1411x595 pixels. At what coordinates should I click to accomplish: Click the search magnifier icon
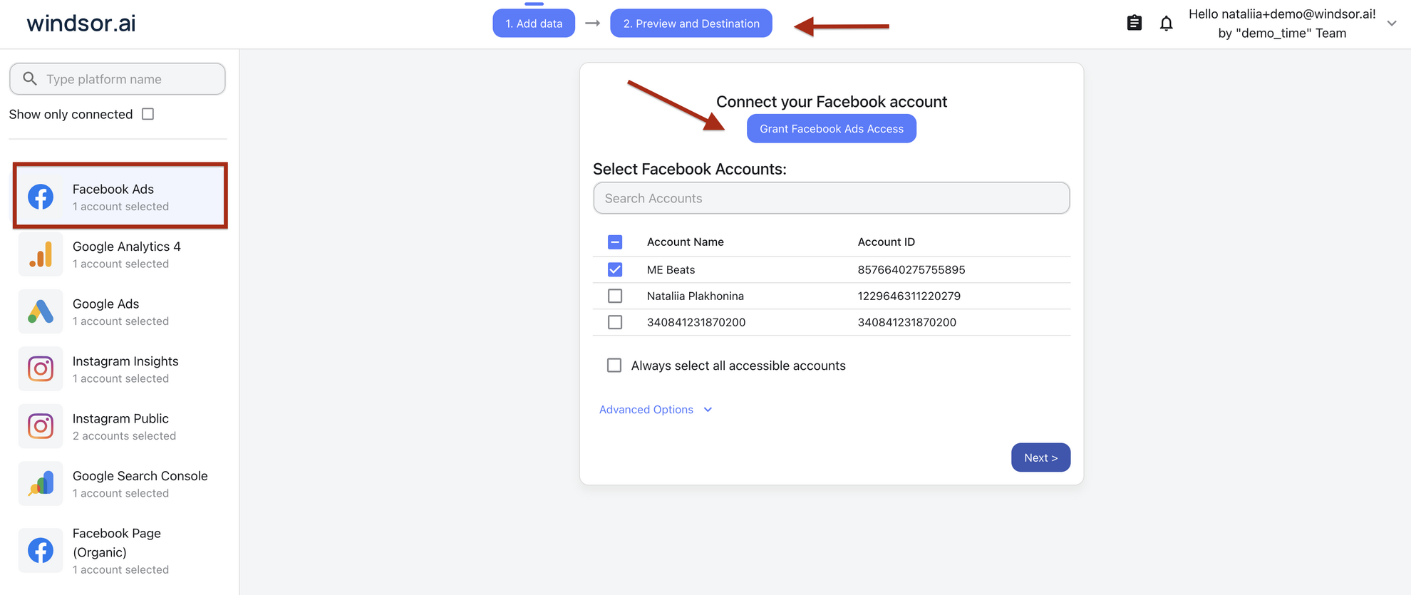click(x=30, y=78)
